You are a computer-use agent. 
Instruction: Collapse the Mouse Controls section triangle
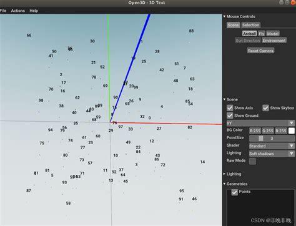coord(224,16)
